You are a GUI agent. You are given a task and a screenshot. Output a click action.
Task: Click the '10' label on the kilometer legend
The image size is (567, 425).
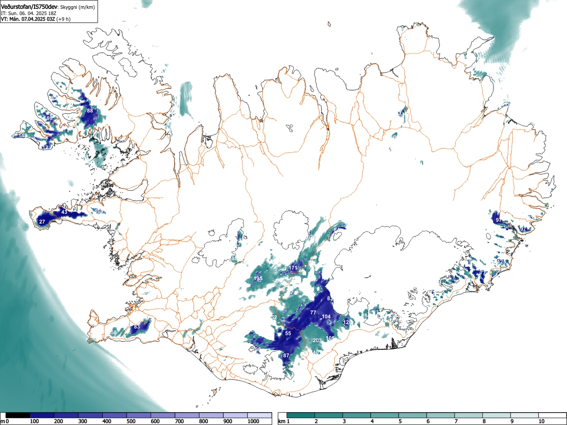[541, 421]
